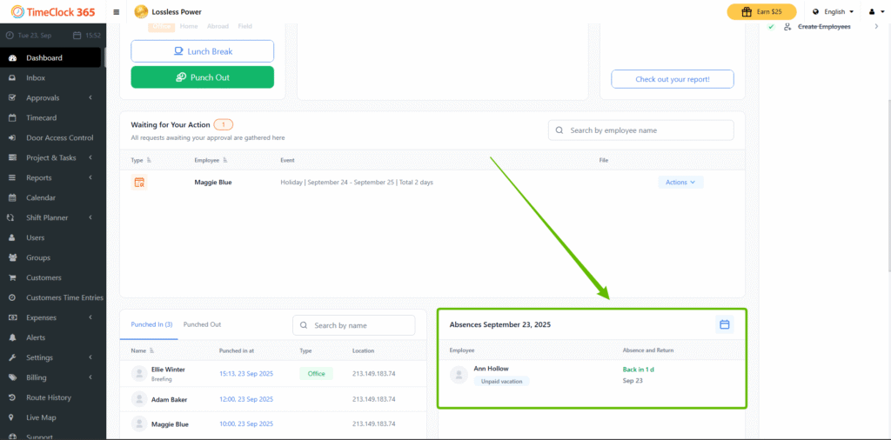Switch to the Punched Out tab
The height and width of the screenshot is (440, 891).
[202, 324]
